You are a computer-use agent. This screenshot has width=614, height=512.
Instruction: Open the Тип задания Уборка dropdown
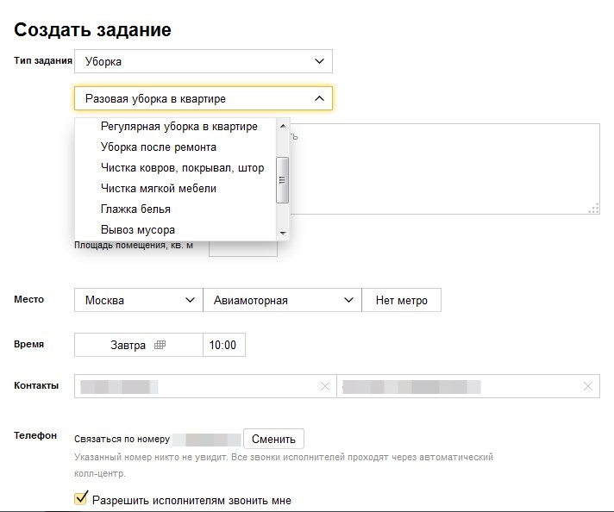[204, 61]
